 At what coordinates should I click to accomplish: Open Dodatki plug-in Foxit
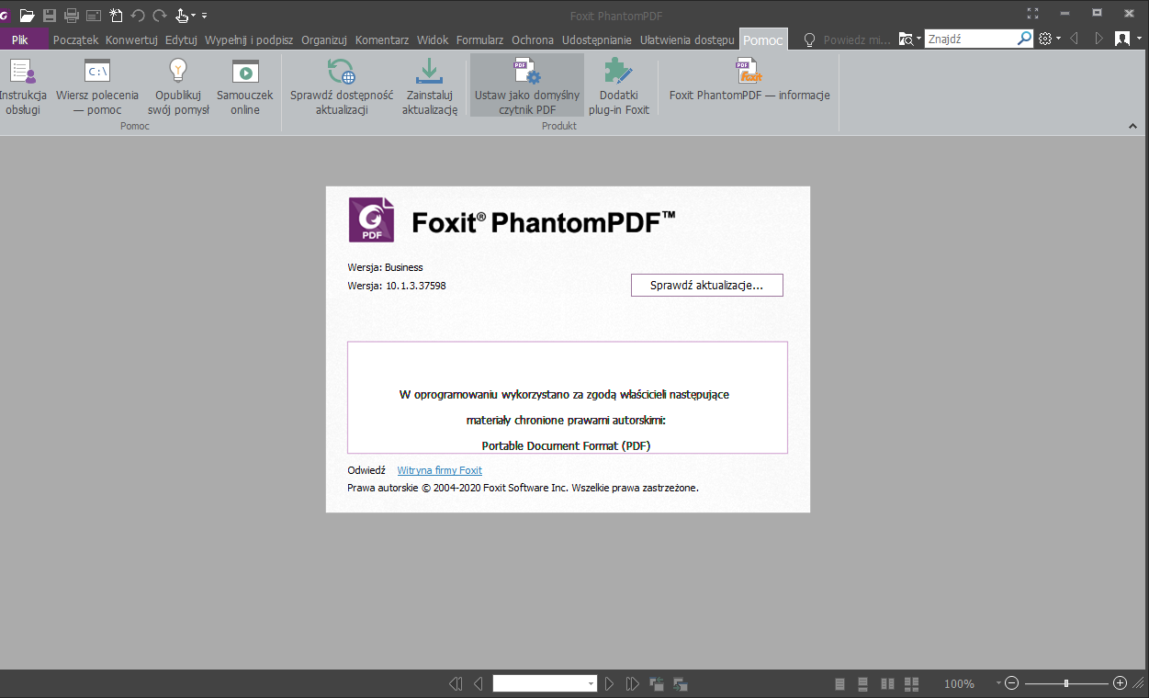coord(619,86)
